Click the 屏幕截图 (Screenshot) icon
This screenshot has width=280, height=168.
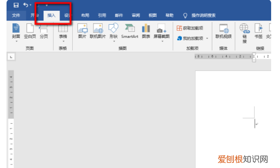point(161,28)
